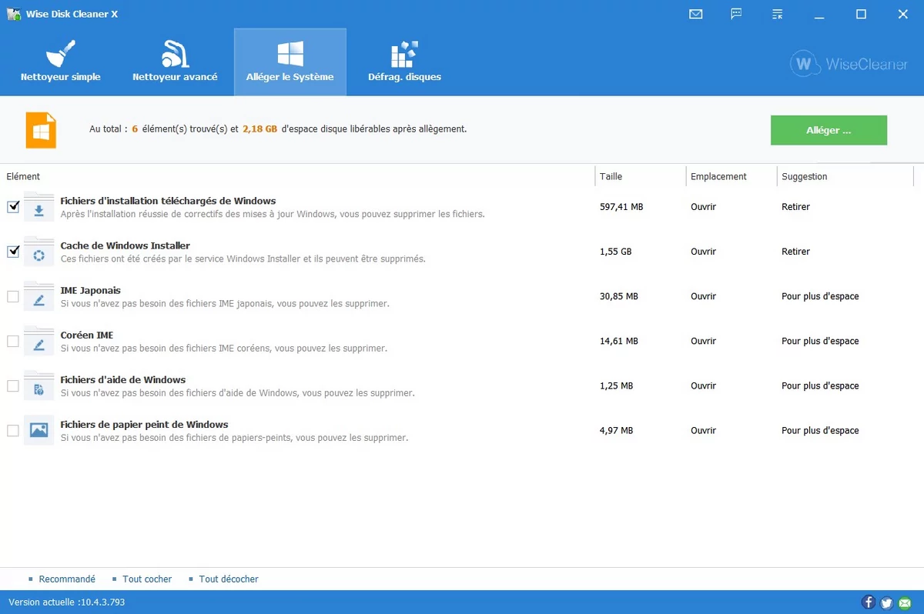Select the 597,41 MB size value

[x=621, y=207]
